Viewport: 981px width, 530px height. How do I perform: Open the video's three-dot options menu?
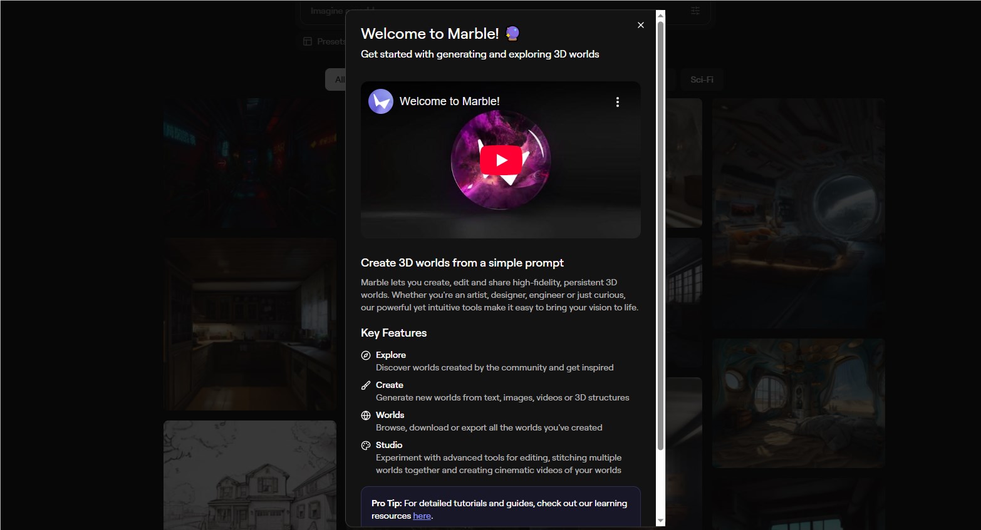point(617,102)
